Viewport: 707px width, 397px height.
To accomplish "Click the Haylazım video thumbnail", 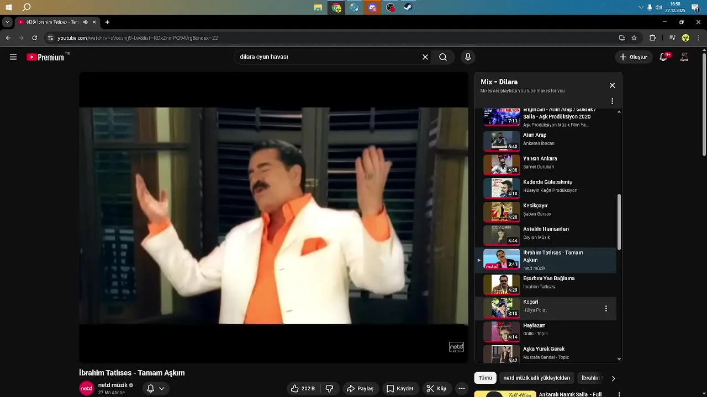I will [x=502, y=331].
